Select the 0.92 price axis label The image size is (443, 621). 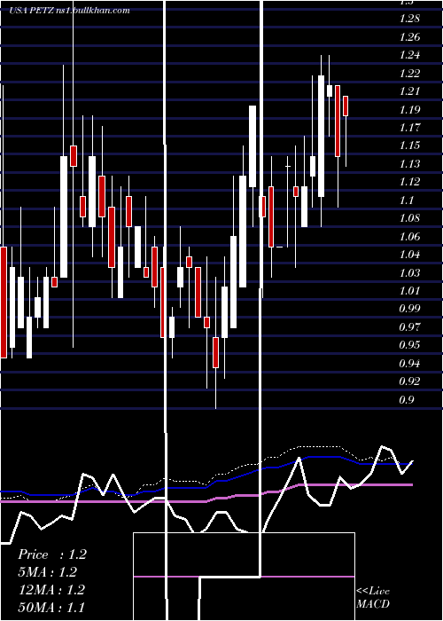click(409, 381)
